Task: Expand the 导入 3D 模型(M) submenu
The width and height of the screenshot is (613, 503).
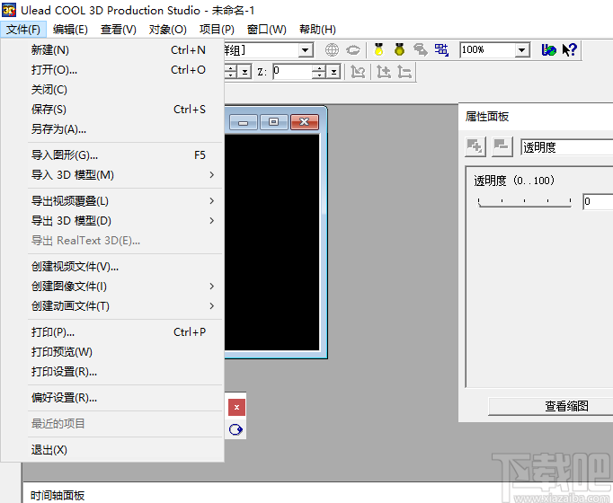Action: tap(124, 175)
